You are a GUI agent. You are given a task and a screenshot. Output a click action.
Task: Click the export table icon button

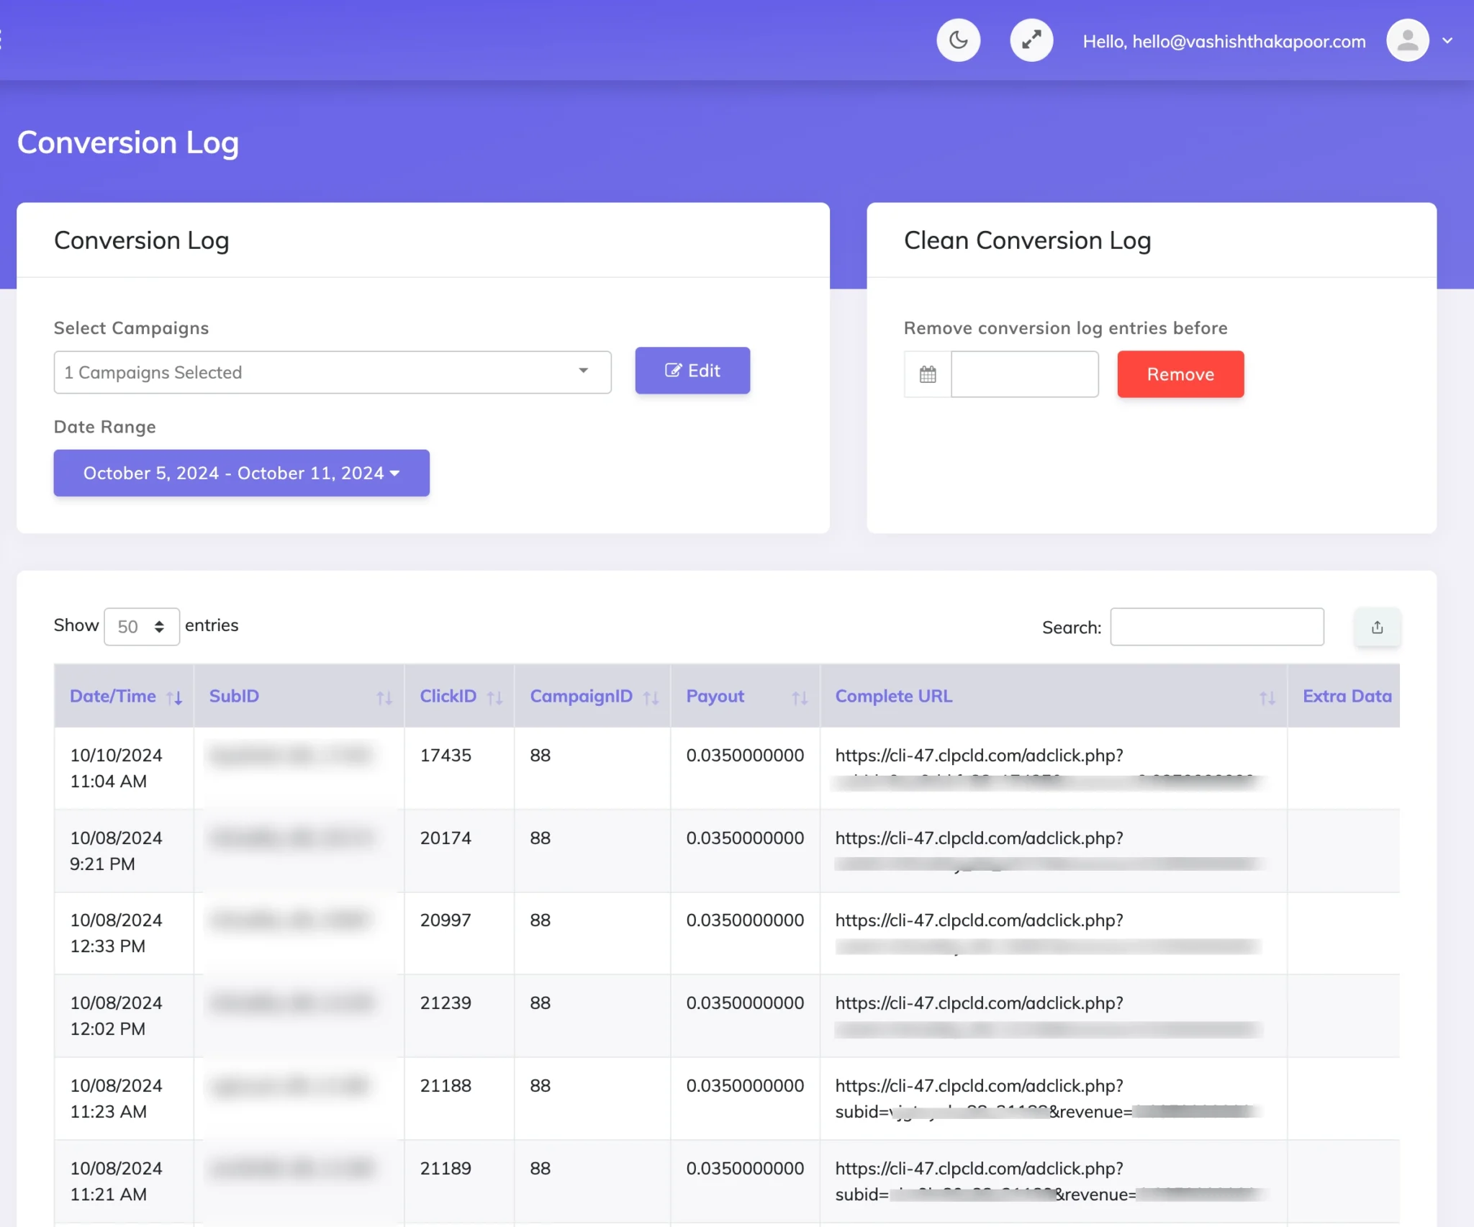tap(1377, 627)
